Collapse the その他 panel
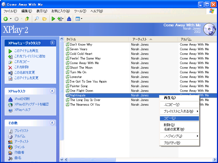 point(52,123)
